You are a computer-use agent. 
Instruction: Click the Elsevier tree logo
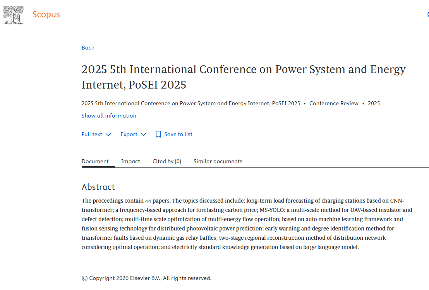[13, 15]
